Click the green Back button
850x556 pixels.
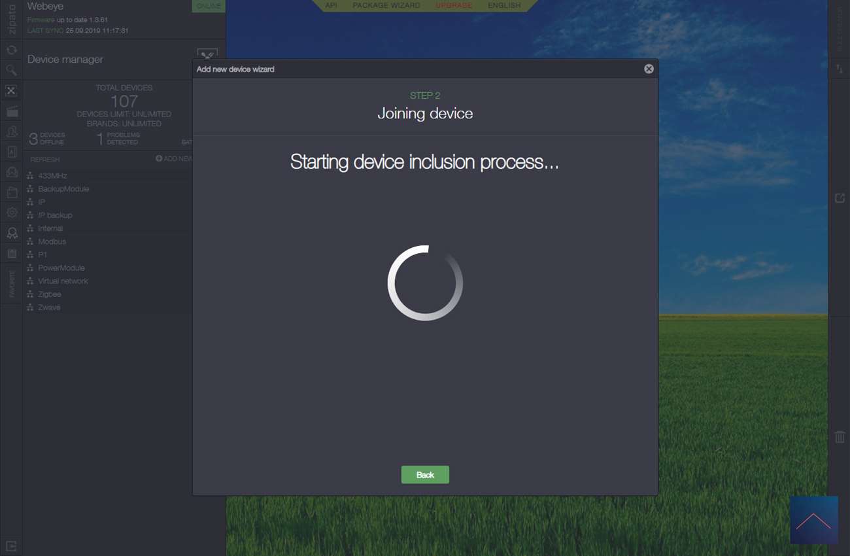coord(425,475)
